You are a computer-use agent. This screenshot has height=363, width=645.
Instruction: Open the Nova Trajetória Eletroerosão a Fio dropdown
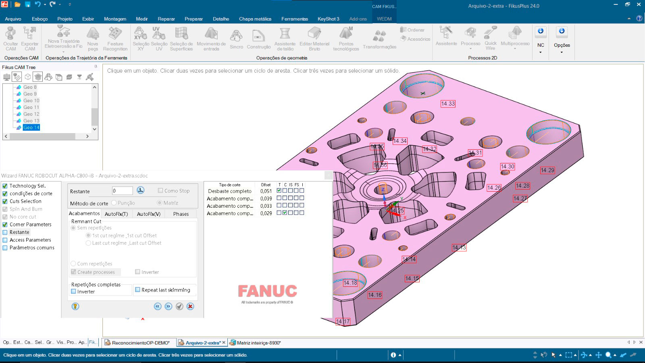point(64,52)
